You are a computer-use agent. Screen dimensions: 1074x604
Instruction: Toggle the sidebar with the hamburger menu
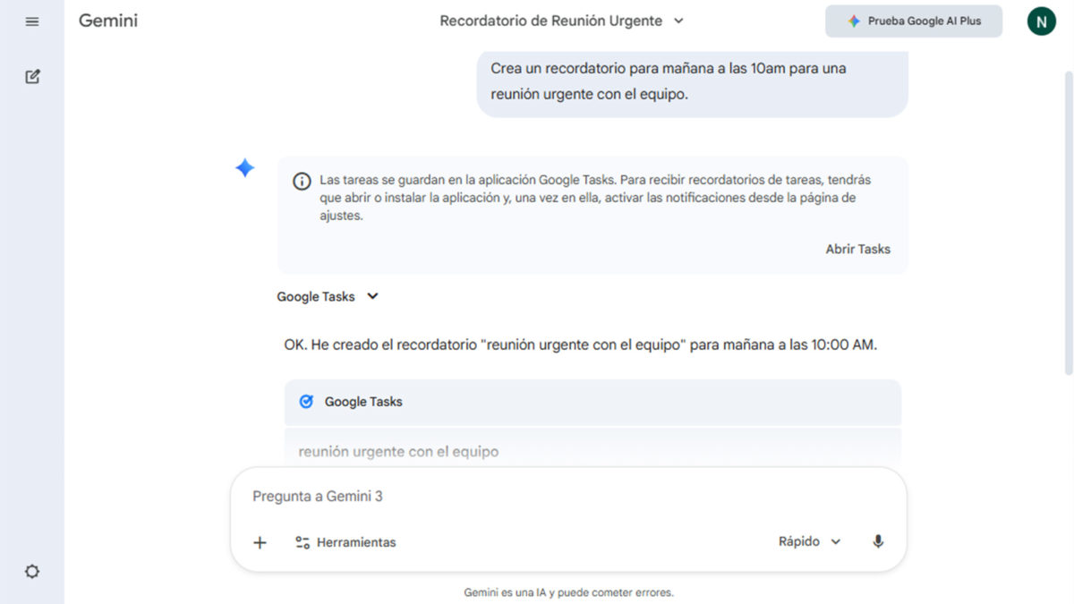pyautogui.click(x=32, y=21)
